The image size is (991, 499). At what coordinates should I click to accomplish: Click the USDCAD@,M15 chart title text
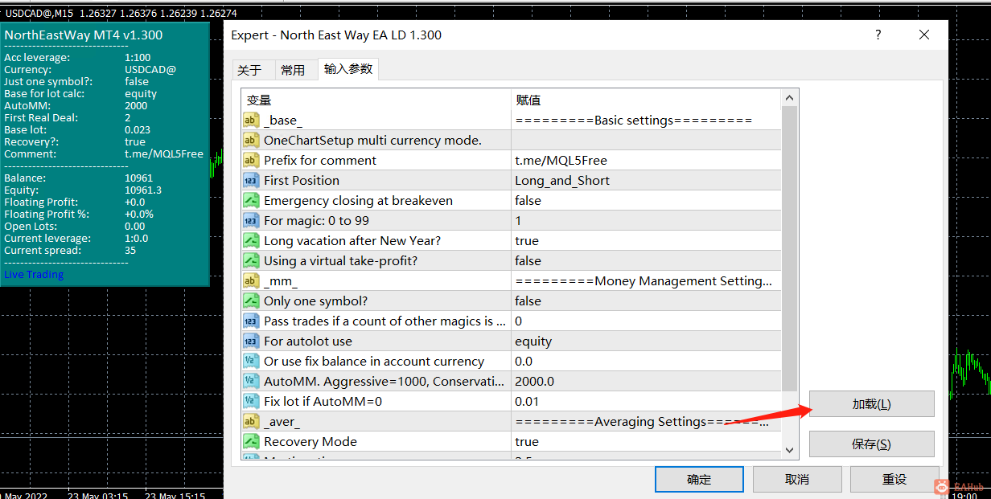pos(39,13)
